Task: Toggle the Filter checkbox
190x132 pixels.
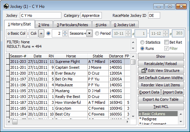Action: pos(166,48)
